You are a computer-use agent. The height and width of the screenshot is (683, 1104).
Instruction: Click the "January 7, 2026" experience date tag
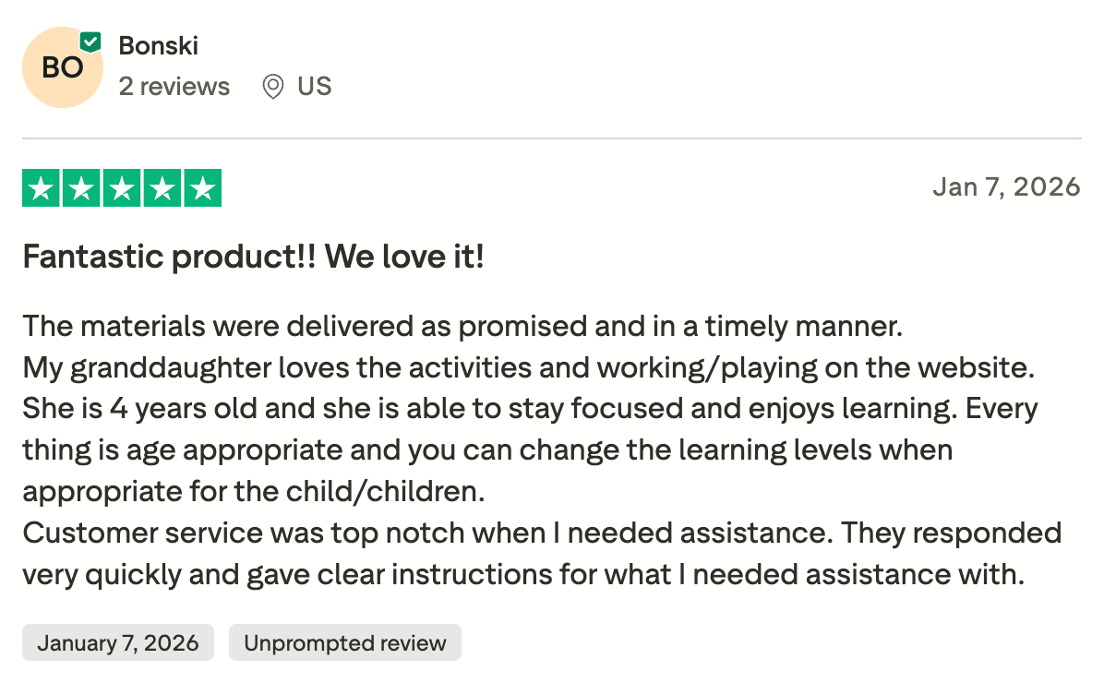(117, 642)
